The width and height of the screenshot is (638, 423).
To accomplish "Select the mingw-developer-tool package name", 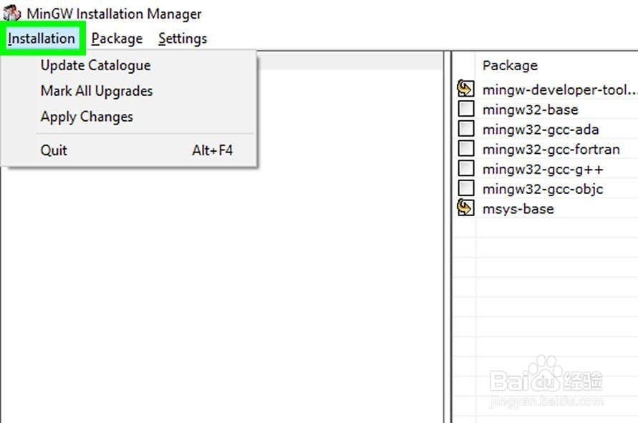I will (560, 90).
